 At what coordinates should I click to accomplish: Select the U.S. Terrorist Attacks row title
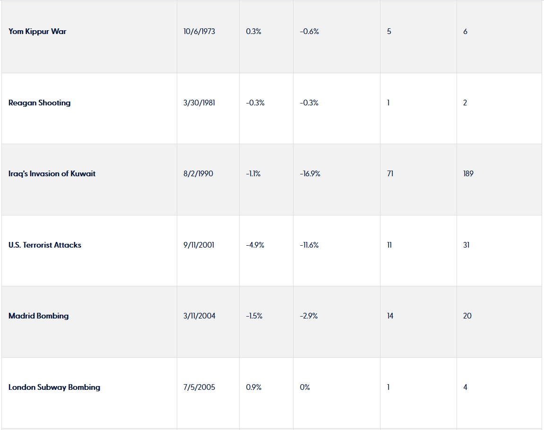point(45,245)
